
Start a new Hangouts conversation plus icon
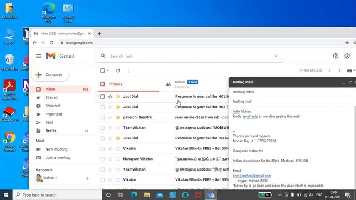tap(87, 178)
